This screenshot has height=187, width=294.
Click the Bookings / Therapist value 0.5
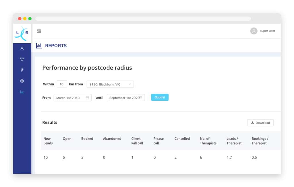click(x=254, y=157)
